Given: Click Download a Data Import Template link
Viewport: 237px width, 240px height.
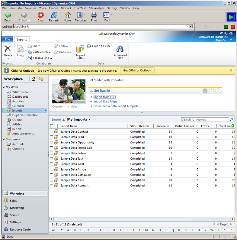Looking at the screenshot, I should 116,106.
